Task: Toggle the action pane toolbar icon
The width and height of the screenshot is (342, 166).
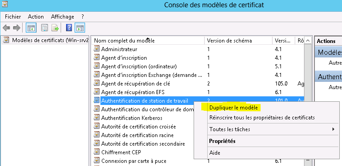Action: [80, 28]
